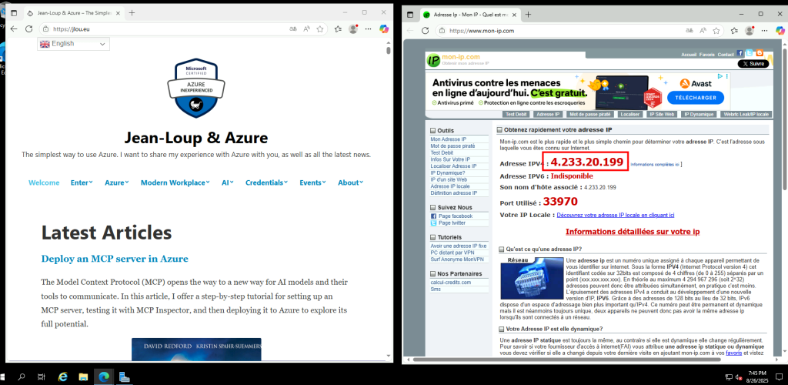Open a new tab in jlou.eu window
The width and height of the screenshot is (788, 385).
click(132, 13)
